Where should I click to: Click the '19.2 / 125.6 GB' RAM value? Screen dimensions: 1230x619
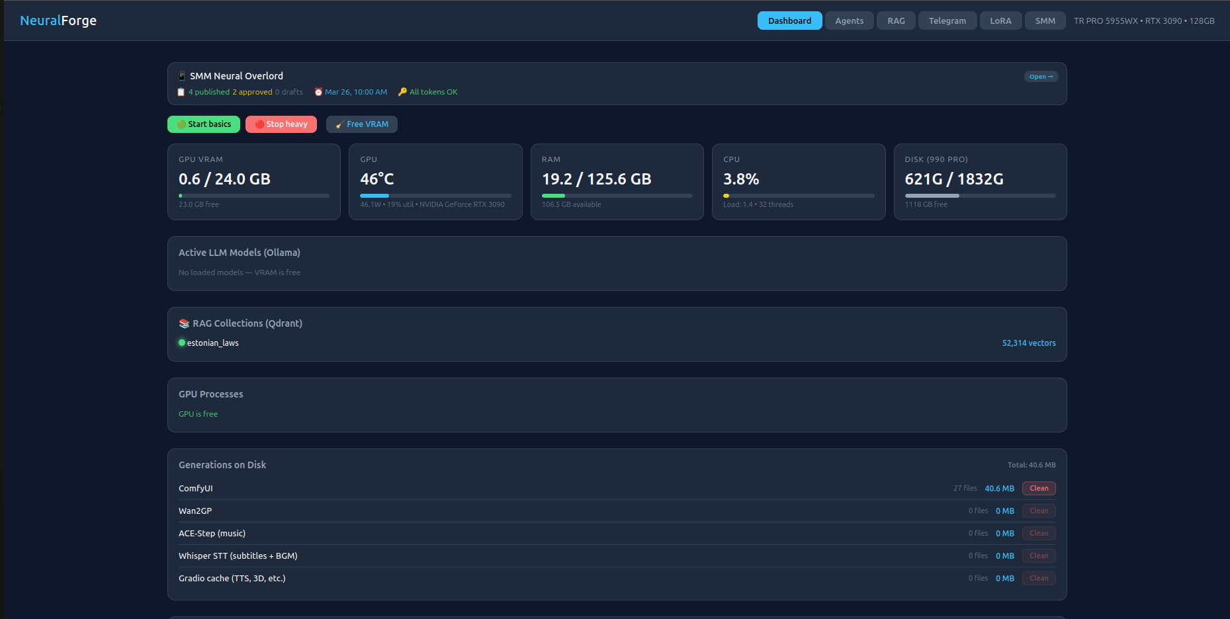coord(597,179)
